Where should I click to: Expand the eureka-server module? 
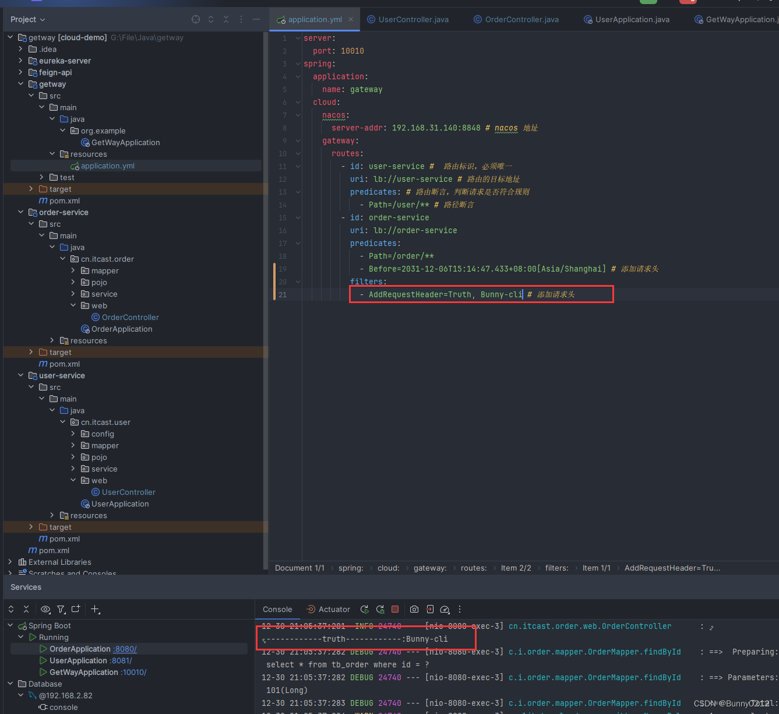coord(21,61)
